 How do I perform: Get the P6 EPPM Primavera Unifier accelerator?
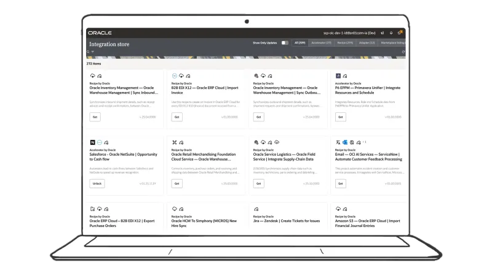point(341,117)
